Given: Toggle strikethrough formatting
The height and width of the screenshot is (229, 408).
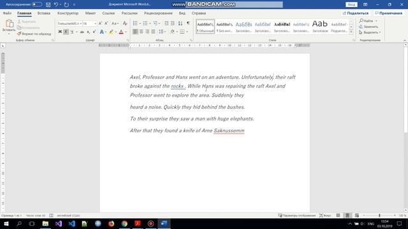Looking at the screenshot, I should click(82, 32).
